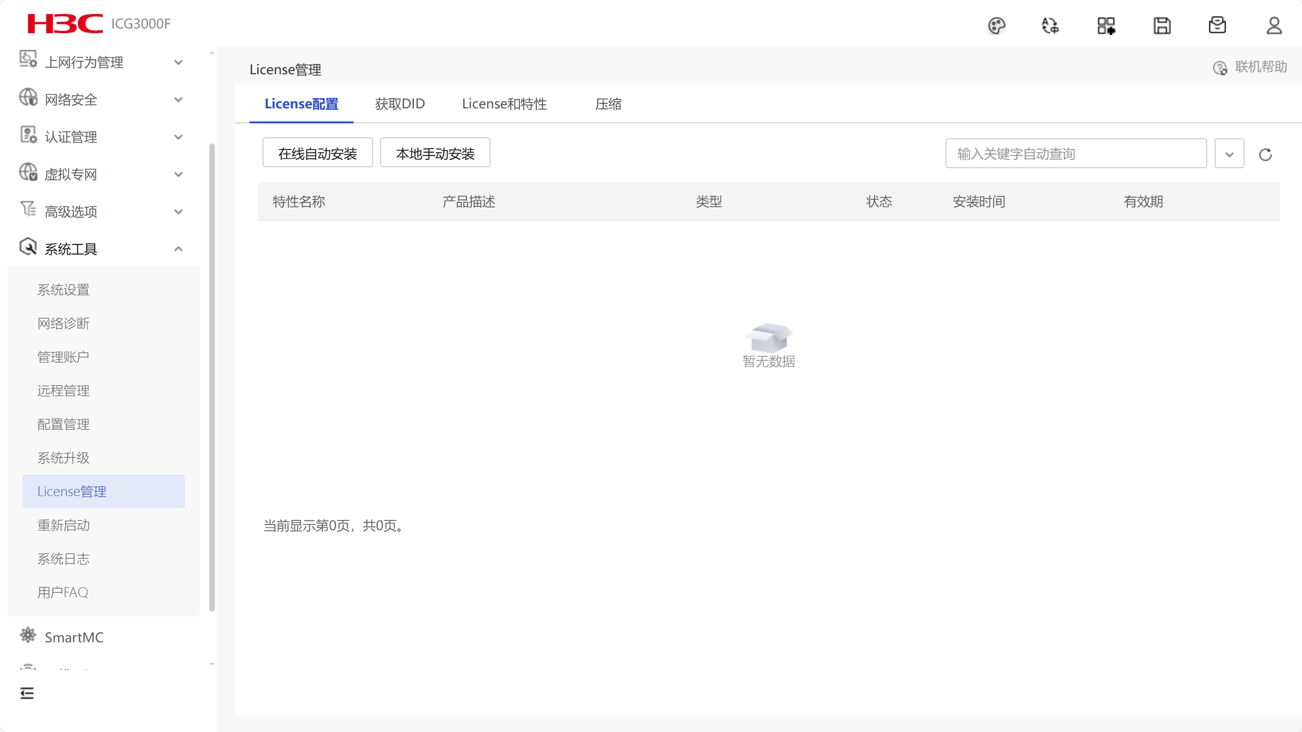
Task: Open the search filter dropdown arrow
Action: pos(1229,154)
